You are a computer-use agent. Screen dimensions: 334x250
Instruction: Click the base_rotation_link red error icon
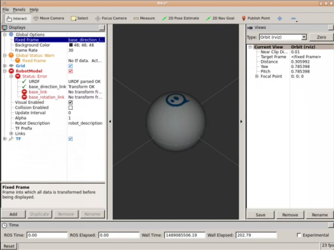click(x=24, y=97)
